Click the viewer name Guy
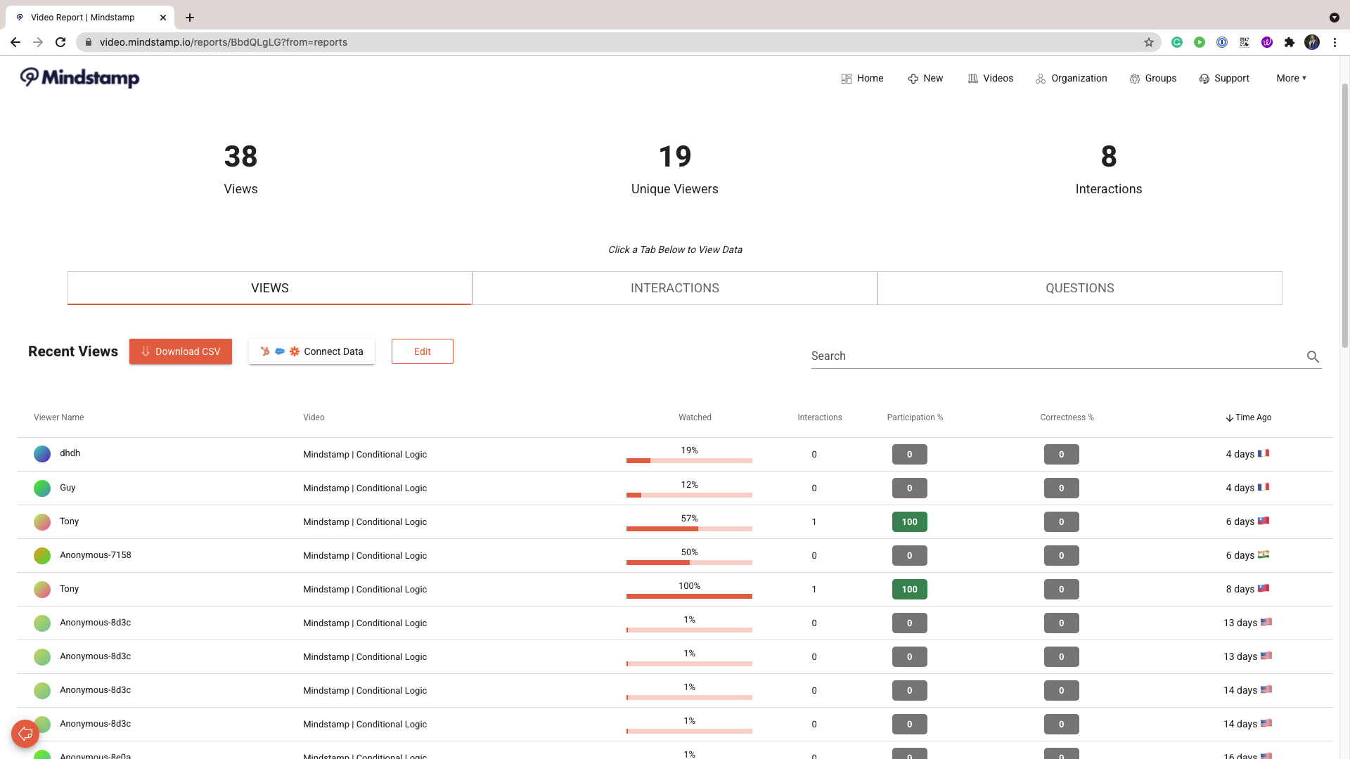The image size is (1350, 759). [x=67, y=488]
